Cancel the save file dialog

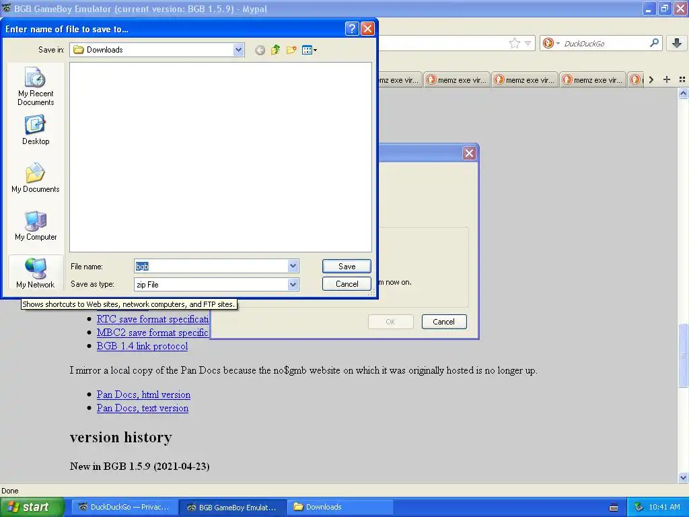347,284
